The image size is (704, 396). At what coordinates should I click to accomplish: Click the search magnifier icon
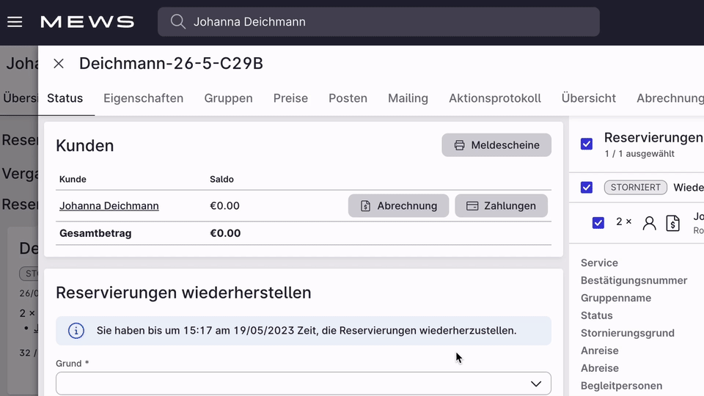click(x=177, y=21)
